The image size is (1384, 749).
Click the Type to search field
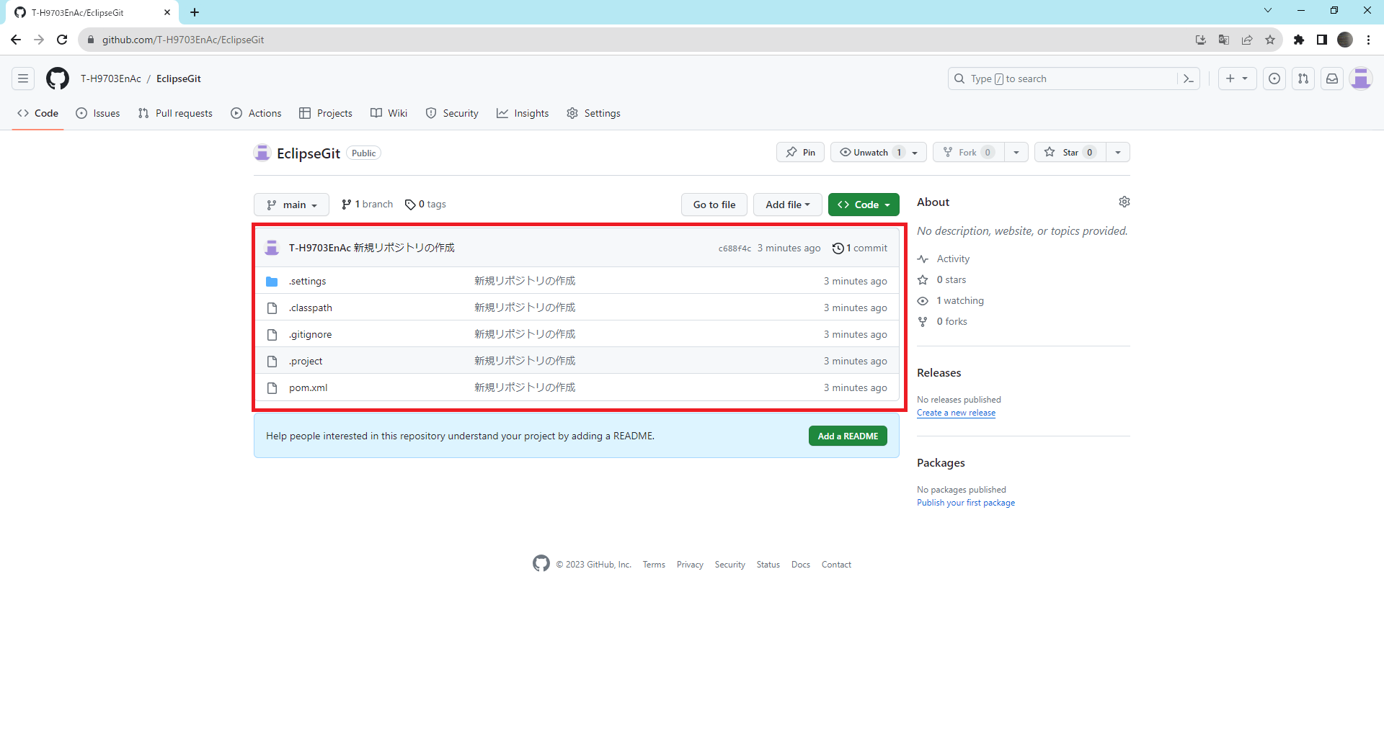1062,79
